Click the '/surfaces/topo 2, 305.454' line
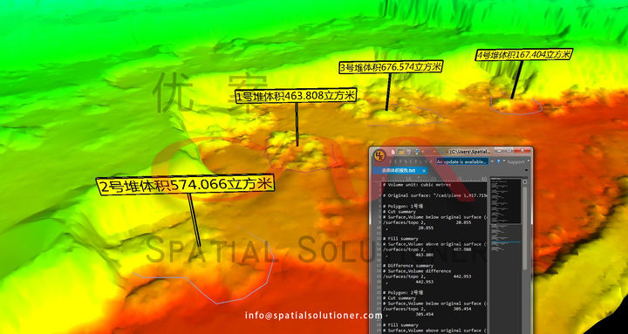This screenshot has height=334, width=628. tap(427, 310)
